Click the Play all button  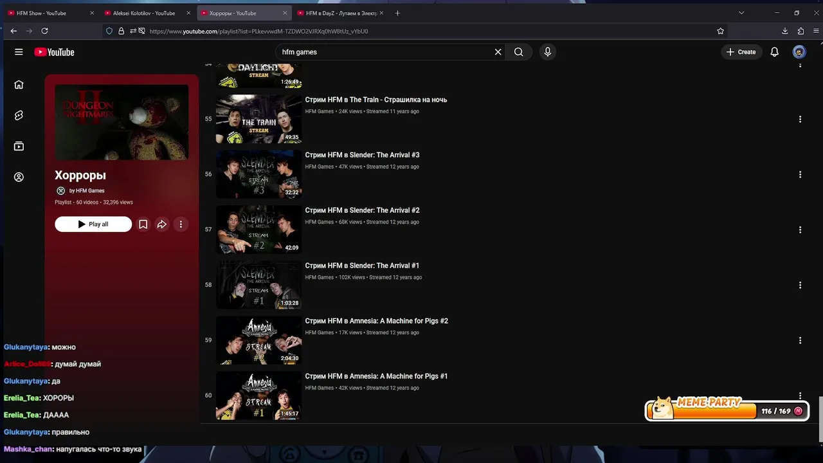pyautogui.click(x=93, y=224)
